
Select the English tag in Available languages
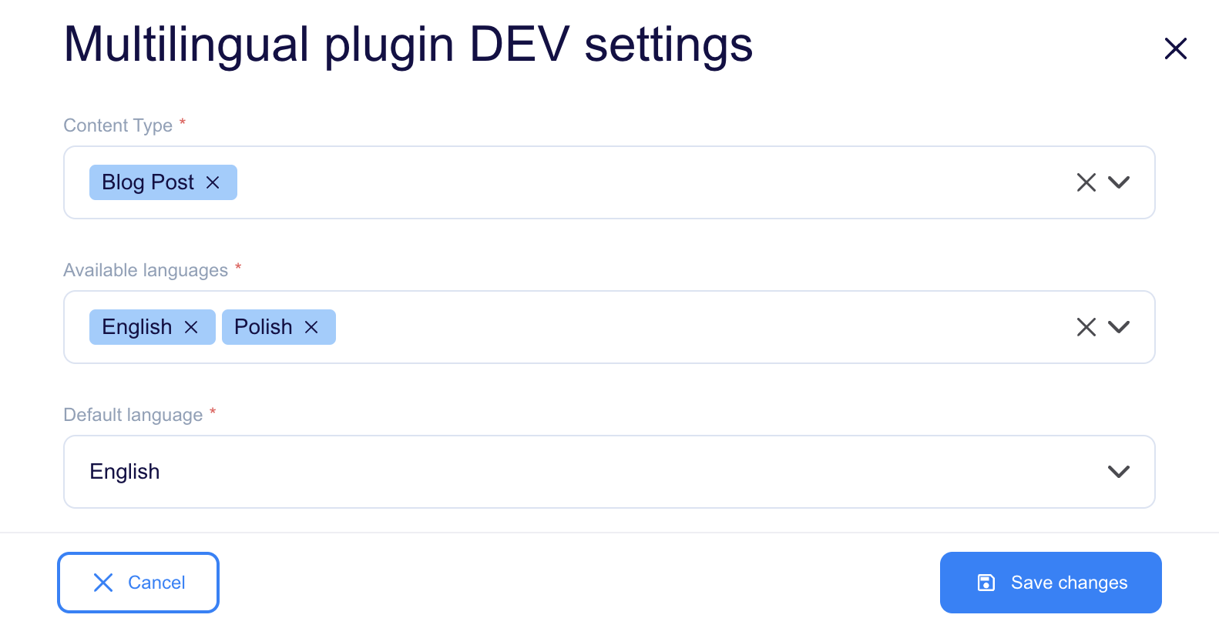pyautogui.click(x=137, y=327)
